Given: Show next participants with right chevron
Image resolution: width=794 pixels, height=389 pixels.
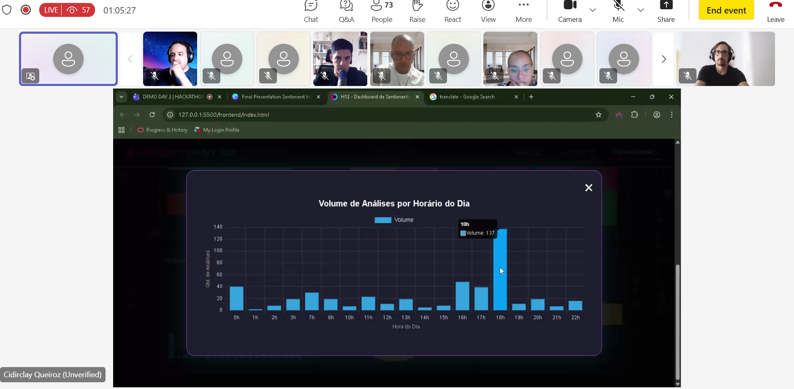Looking at the screenshot, I should pos(664,59).
